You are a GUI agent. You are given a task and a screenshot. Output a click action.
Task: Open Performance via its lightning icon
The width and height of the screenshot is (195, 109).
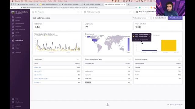pos(13,24)
